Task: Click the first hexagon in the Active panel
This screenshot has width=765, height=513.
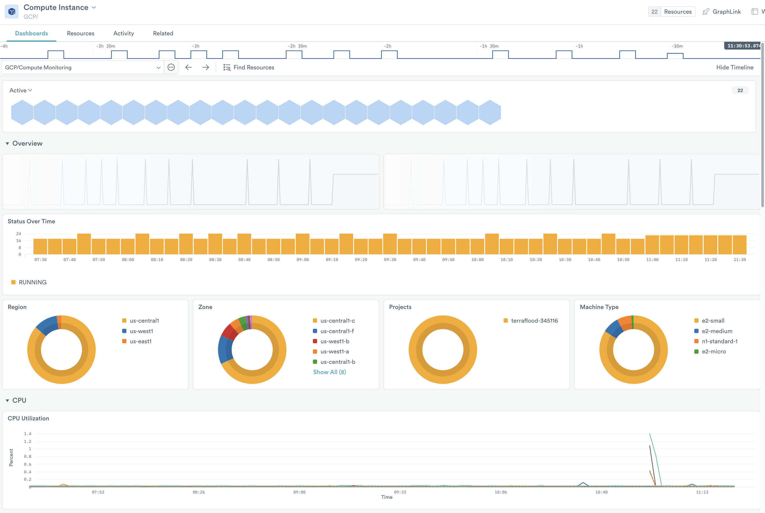Action: click(x=22, y=112)
